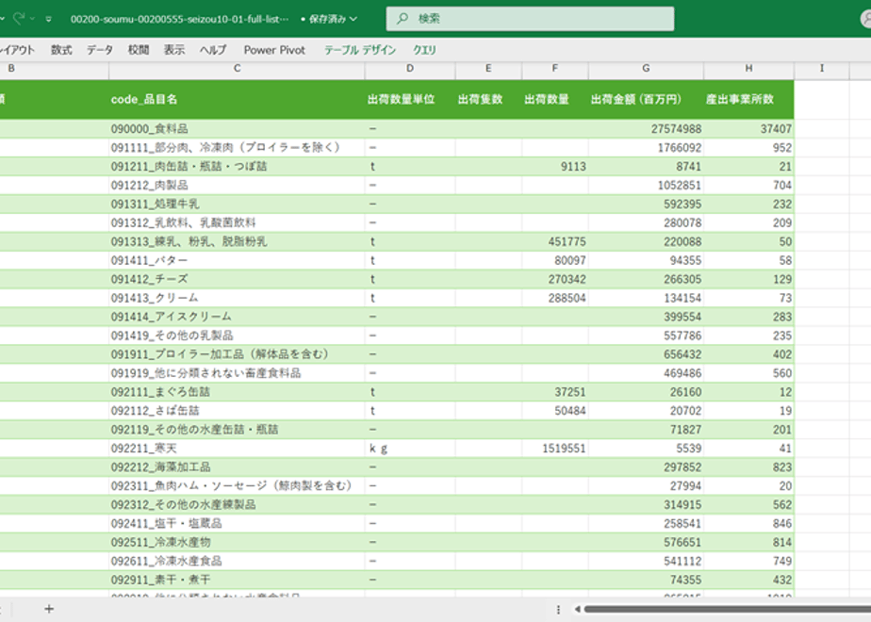Open the Redo history dropdown arrow
Image resolution: width=871 pixels, height=622 pixels.
coord(32,19)
